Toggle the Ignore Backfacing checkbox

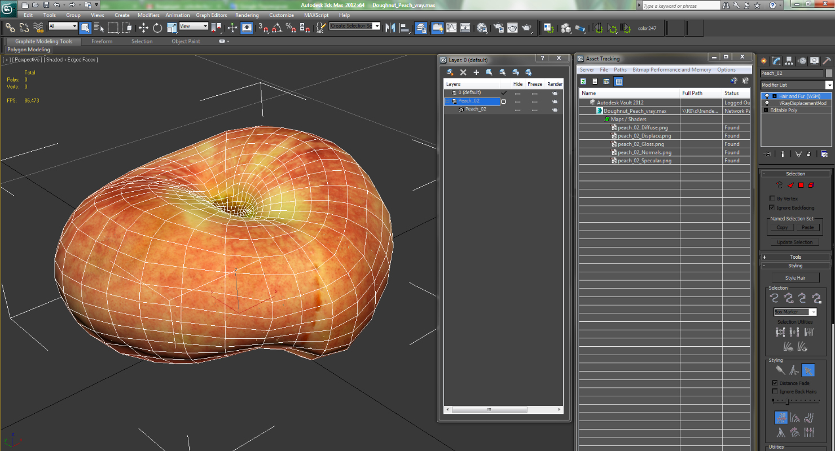(x=772, y=207)
